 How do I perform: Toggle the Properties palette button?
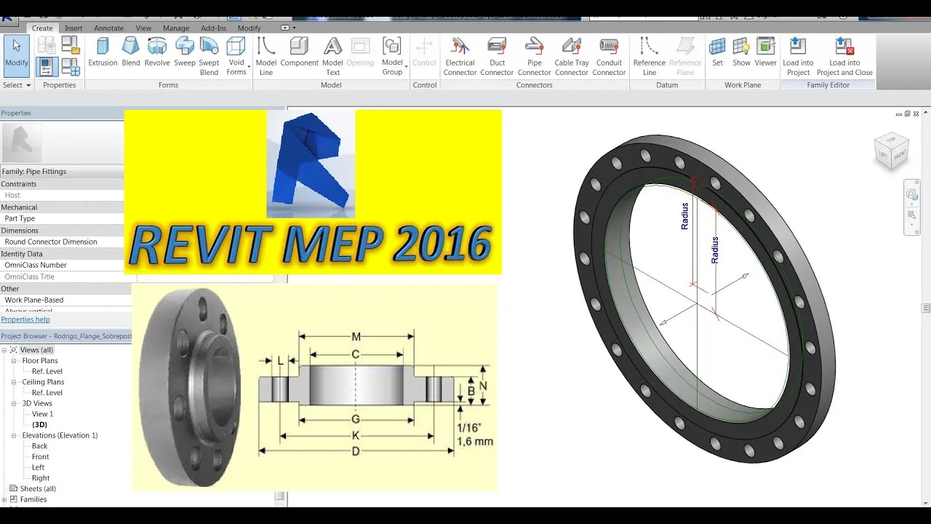(46, 67)
